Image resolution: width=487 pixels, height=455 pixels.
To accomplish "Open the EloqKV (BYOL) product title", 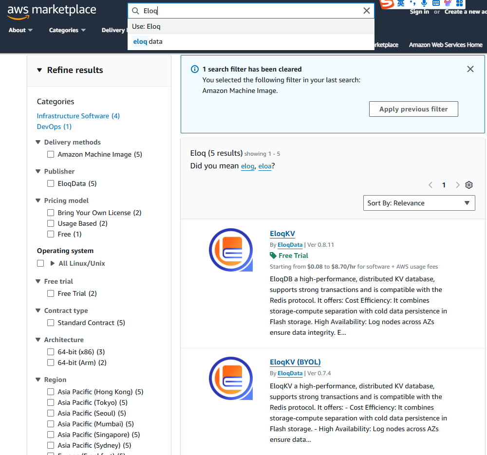I will (x=295, y=362).
